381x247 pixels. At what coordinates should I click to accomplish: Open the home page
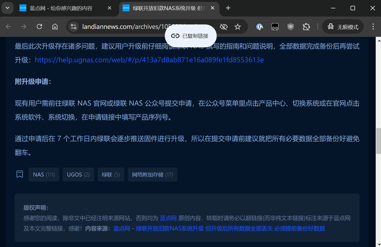55,27
